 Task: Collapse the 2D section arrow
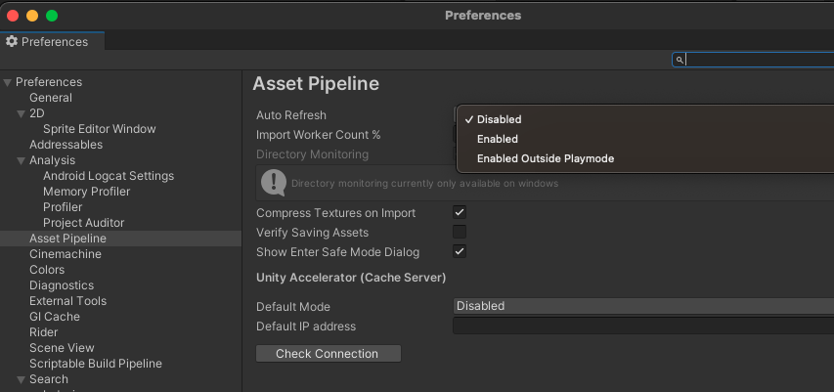click(x=22, y=113)
